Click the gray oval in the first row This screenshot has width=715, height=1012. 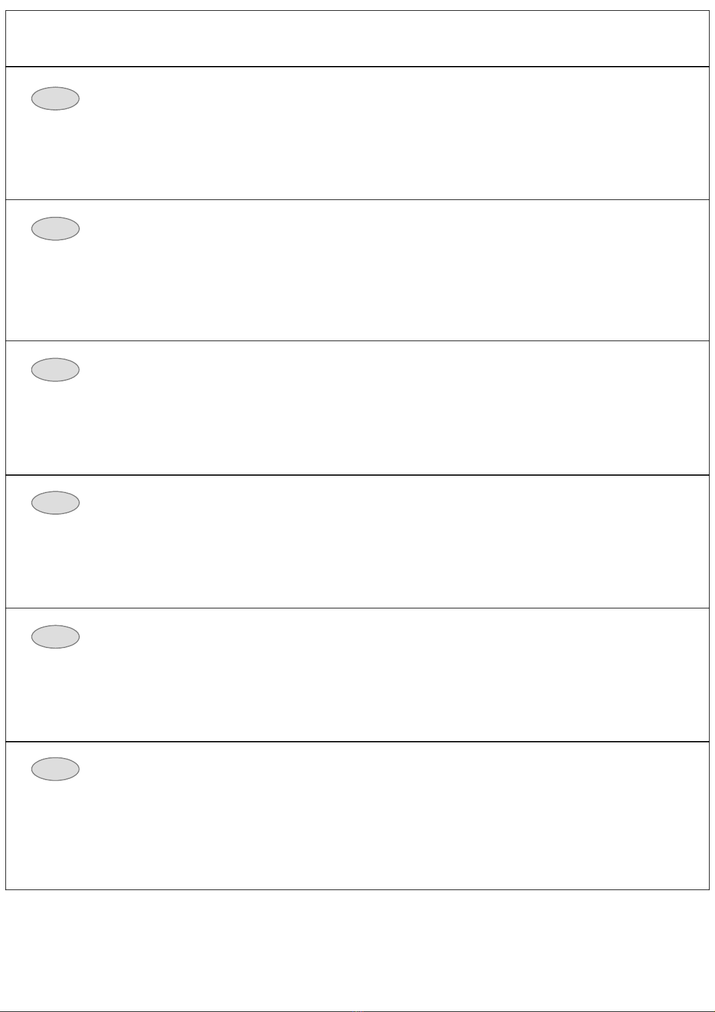[x=55, y=98]
